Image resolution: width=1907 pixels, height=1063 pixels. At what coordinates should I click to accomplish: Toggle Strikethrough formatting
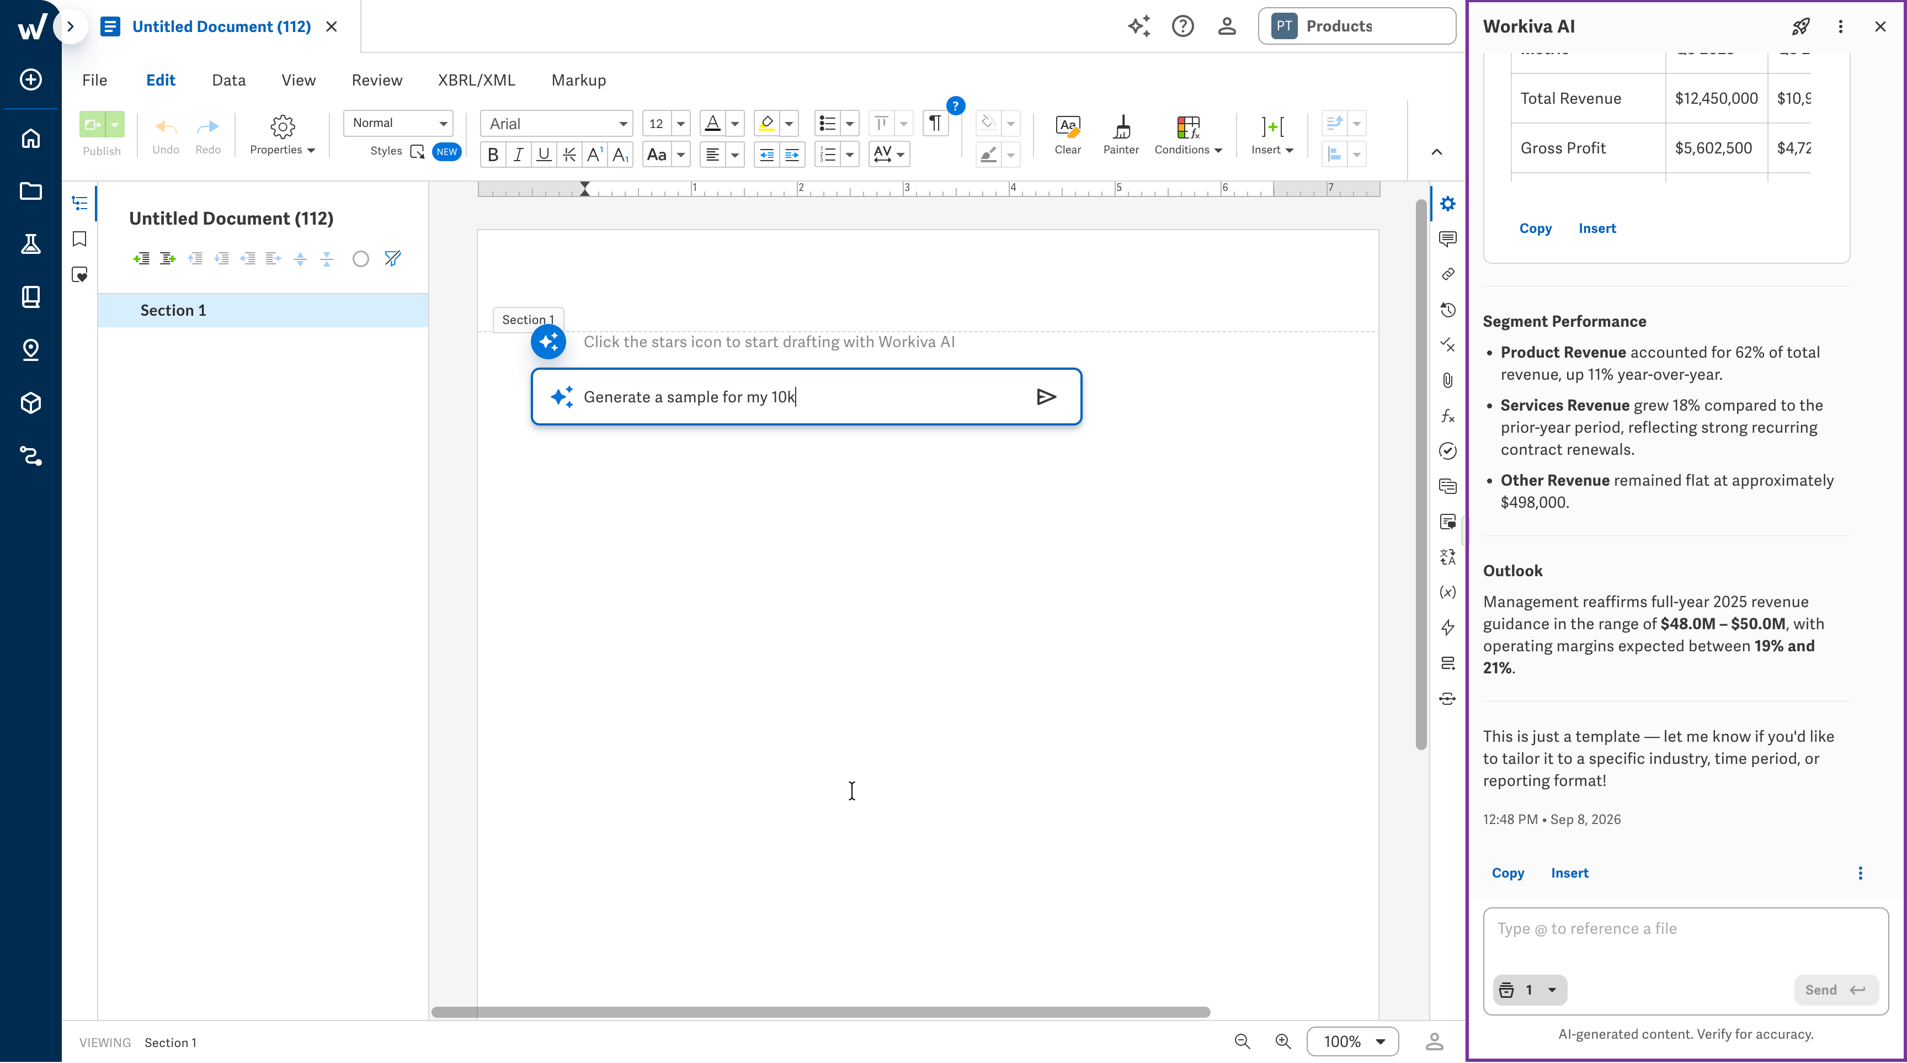569,155
